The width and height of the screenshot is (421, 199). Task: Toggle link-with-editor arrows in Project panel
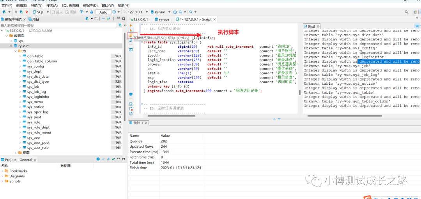[113, 159]
